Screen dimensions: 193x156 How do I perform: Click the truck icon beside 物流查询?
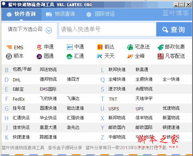49,14
